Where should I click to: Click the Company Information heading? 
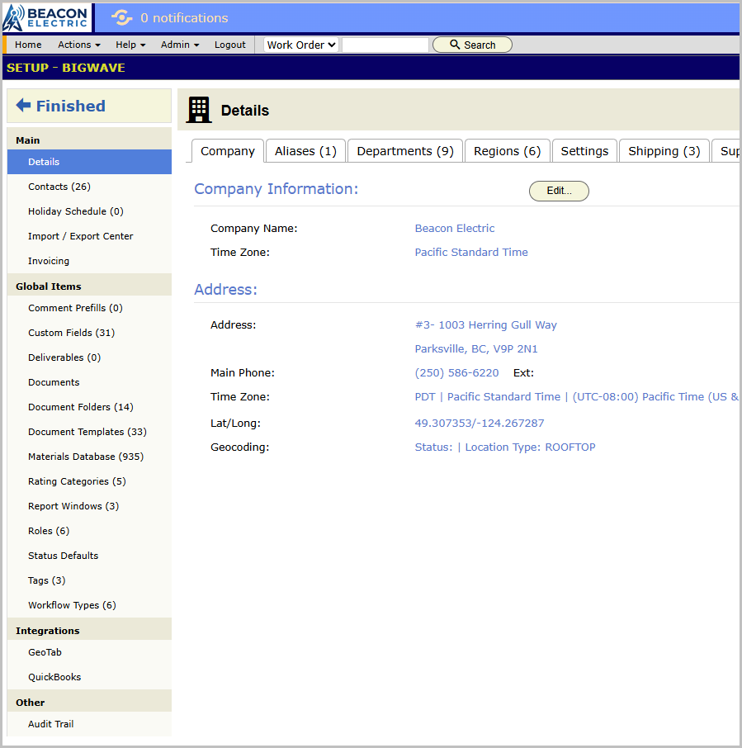pos(276,189)
